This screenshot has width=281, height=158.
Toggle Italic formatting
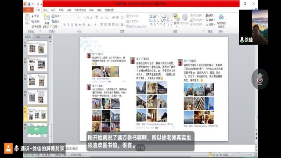point(68,25)
